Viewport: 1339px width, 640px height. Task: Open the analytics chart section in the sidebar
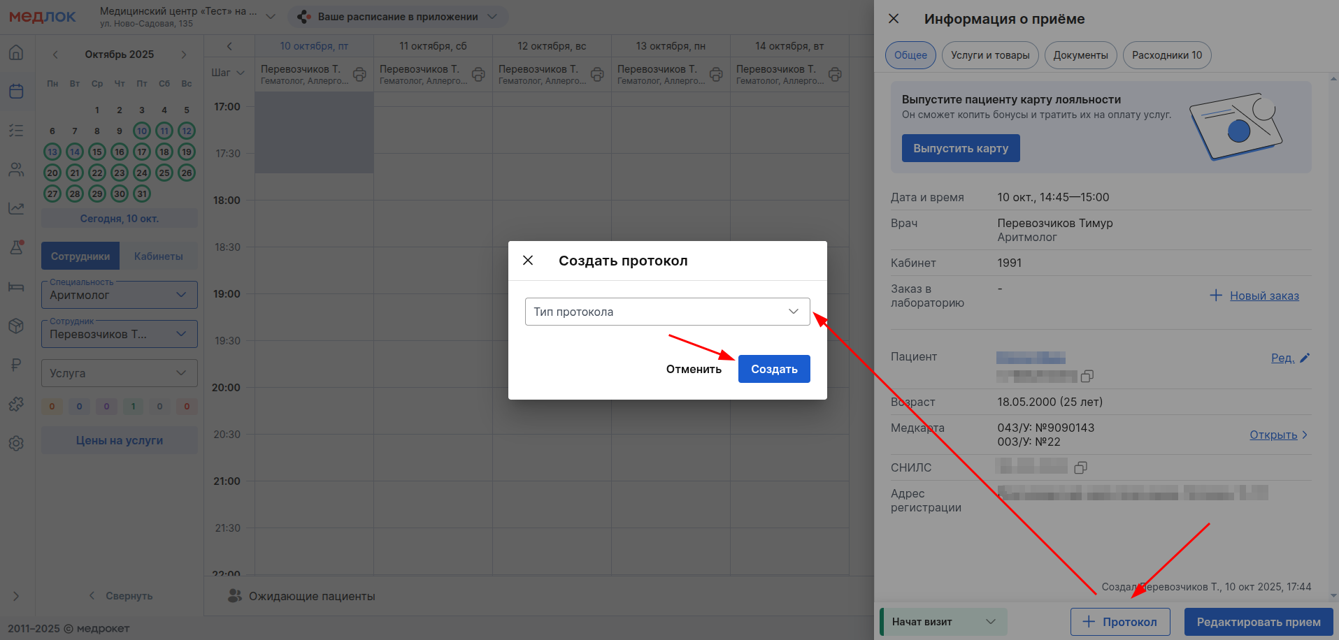click(16, 208)
